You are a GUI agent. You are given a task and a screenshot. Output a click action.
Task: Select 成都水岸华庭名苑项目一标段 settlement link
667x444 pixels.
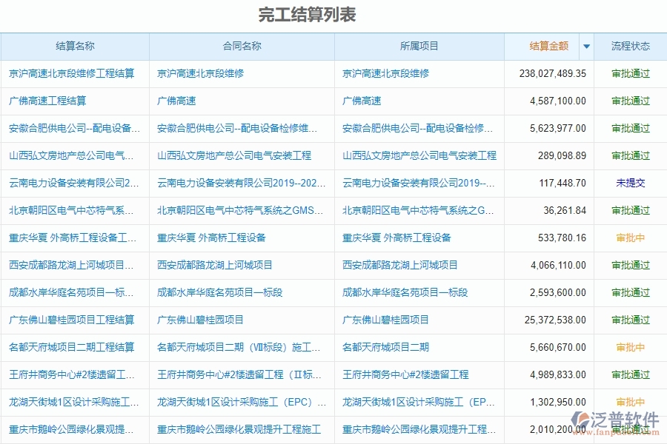click(x=69, y=292)
